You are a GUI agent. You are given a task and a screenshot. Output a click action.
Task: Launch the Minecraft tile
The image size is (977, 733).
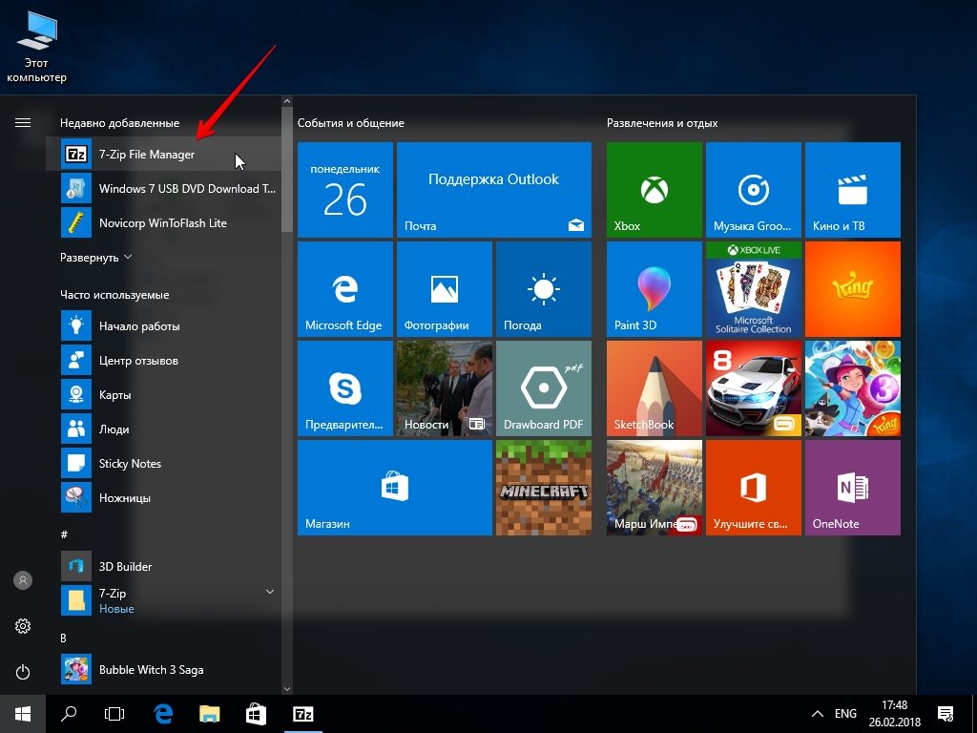[x=543, y=488]
